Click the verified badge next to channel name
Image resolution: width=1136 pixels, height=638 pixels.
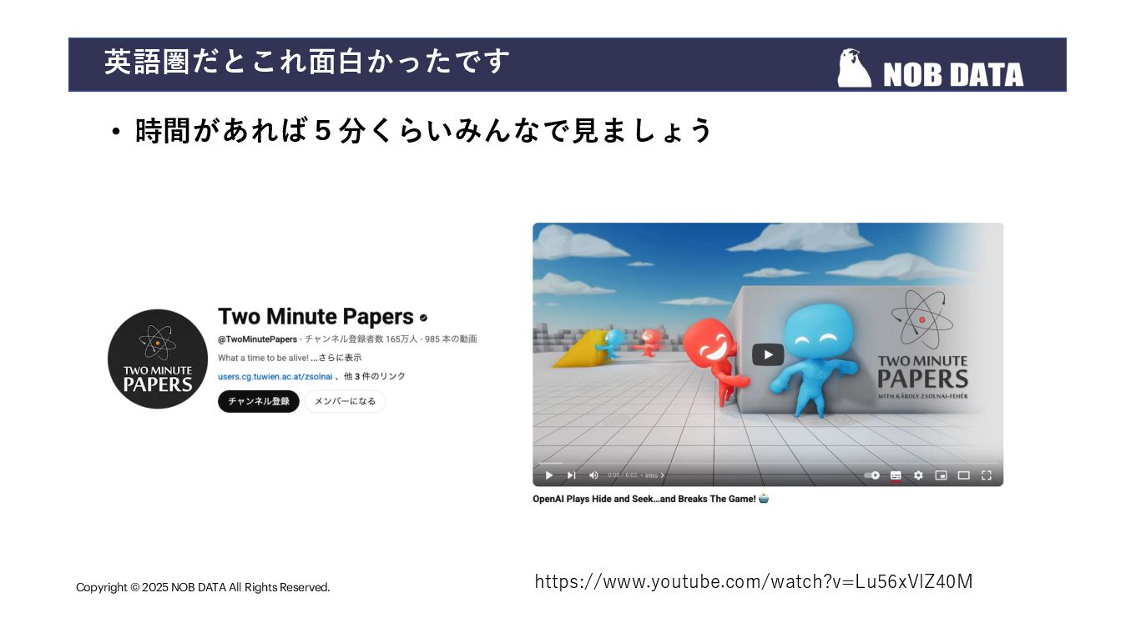click(423, 318)
